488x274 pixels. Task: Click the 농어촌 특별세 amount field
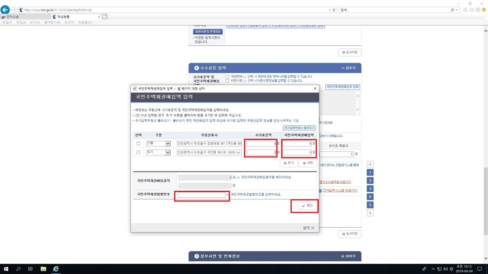pyautogui.click(x=336, y=154)
